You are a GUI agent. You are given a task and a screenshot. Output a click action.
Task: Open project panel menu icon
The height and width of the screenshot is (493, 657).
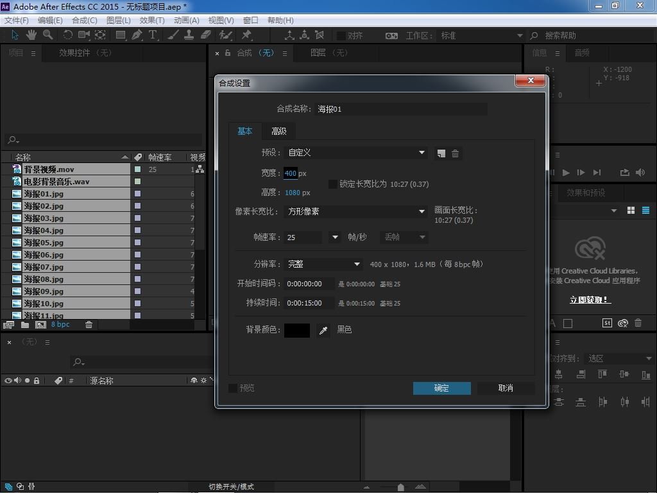click(33, 54)
